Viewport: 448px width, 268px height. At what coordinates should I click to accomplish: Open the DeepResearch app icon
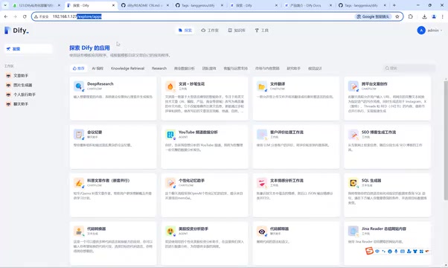(79, 86)
